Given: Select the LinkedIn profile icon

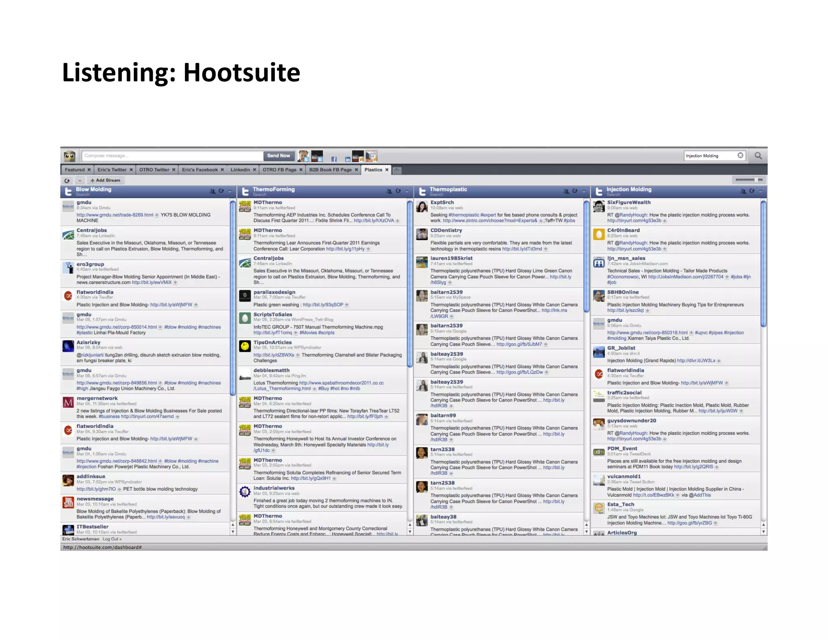Looking at the screenshot, I should (x=347, y=160).
